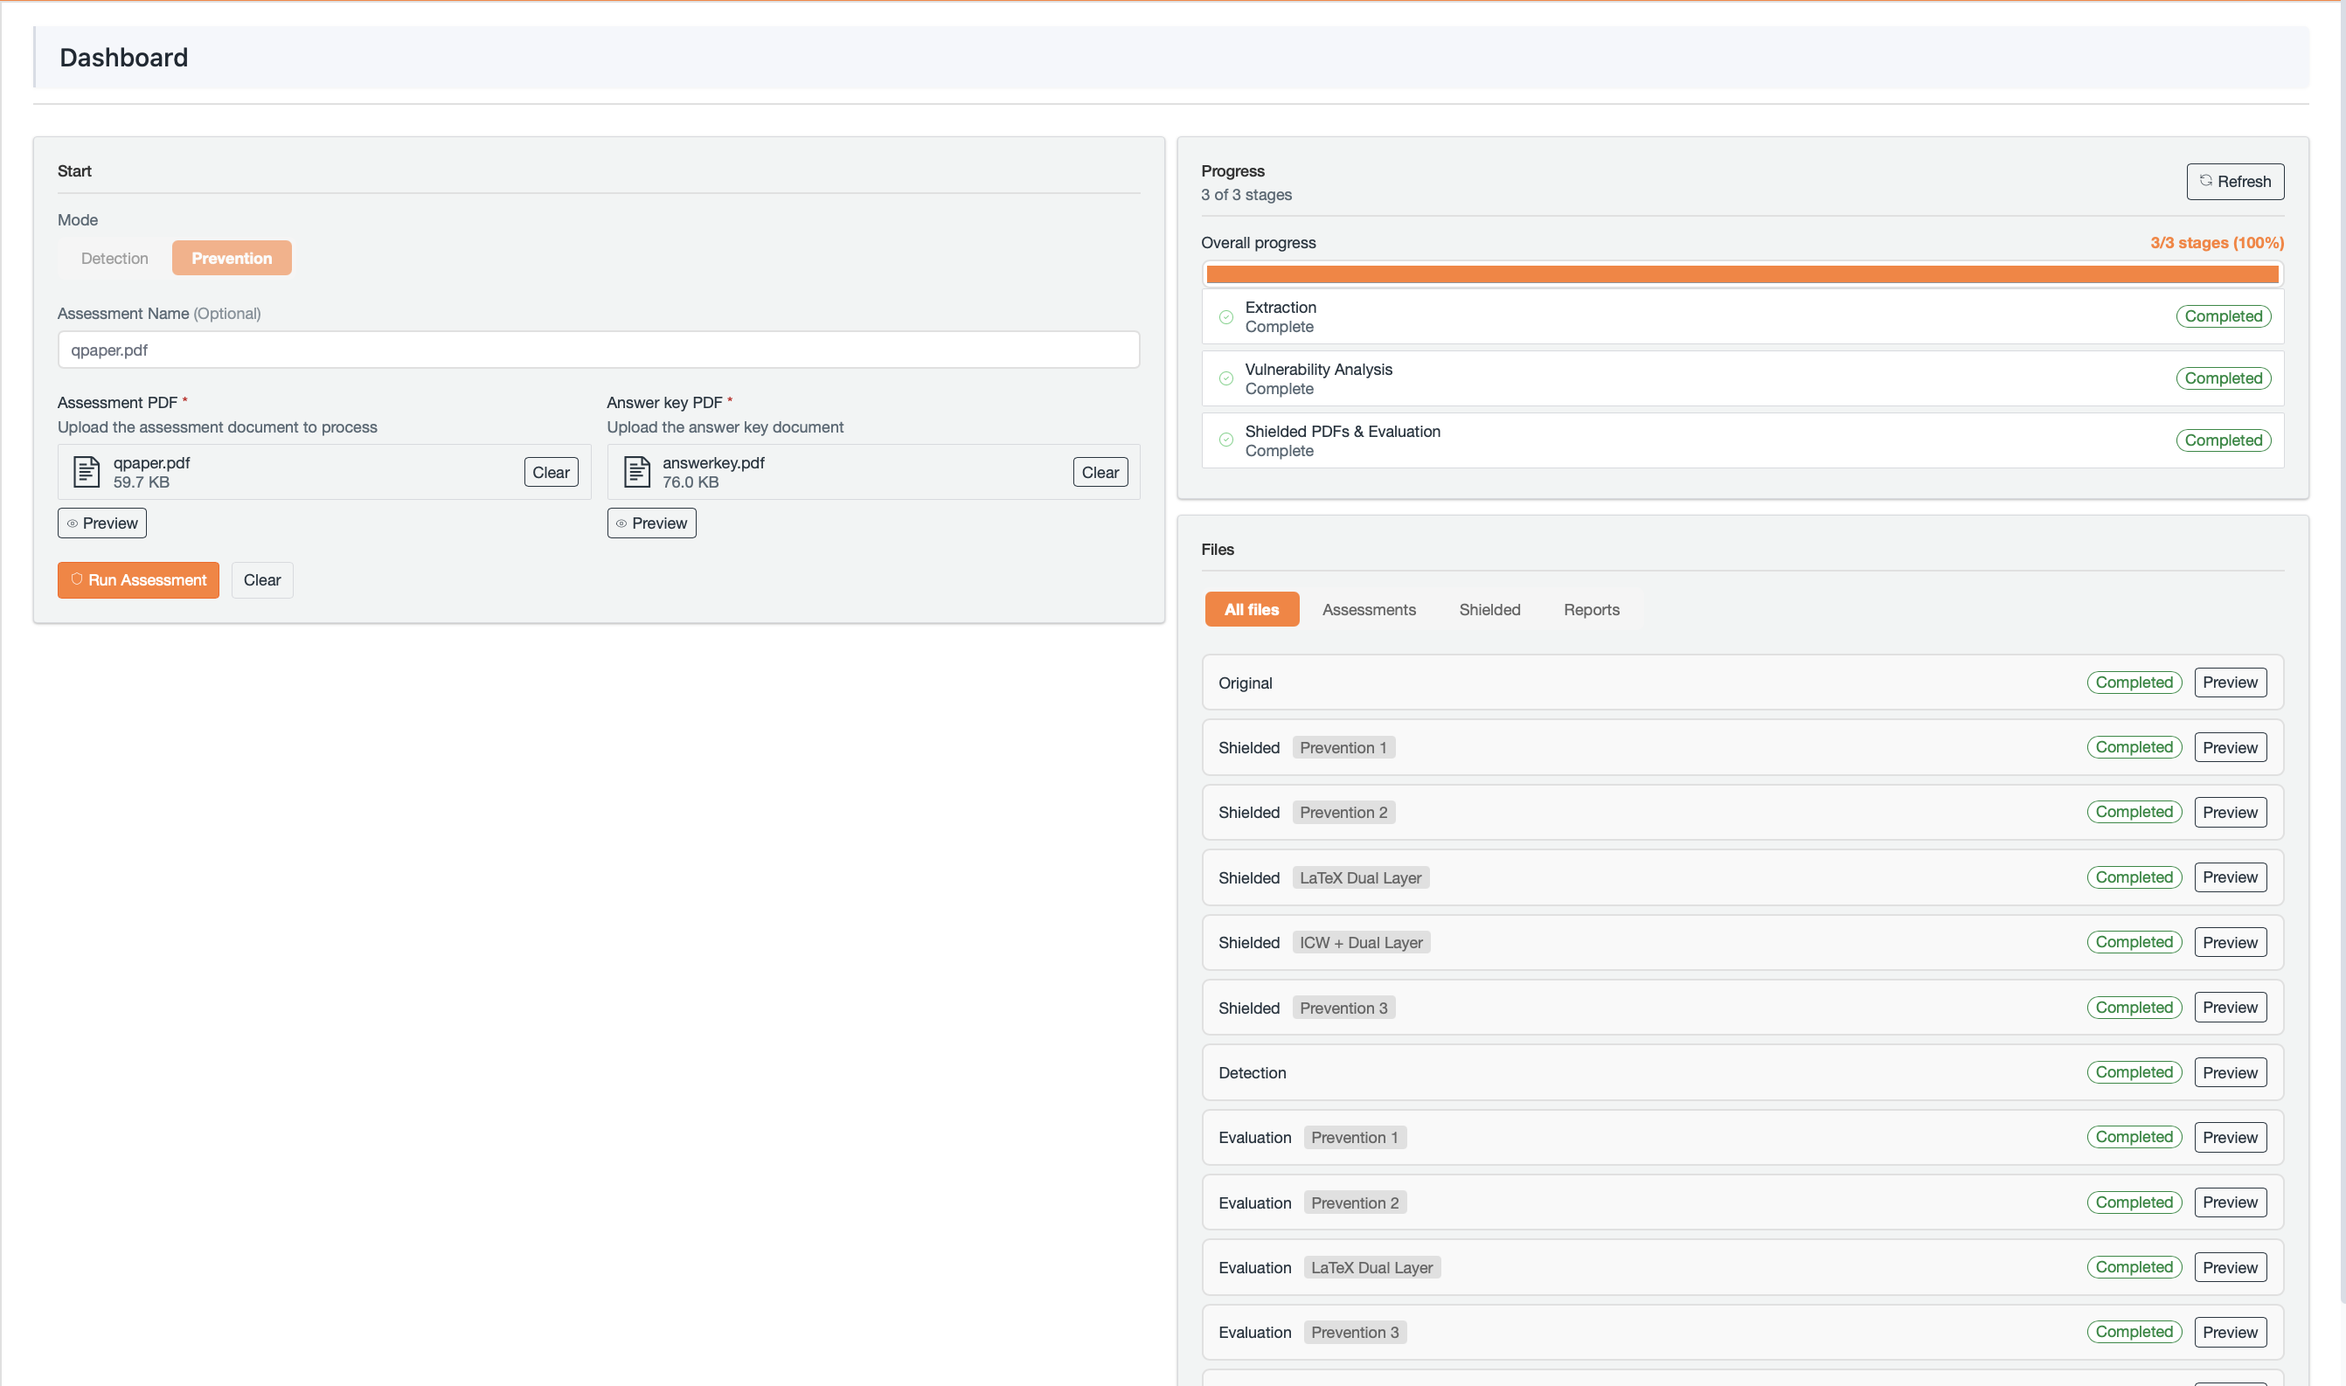
Task: Preview the uploaded assessment PDF via eye button
Action: [x=101, y=523]
